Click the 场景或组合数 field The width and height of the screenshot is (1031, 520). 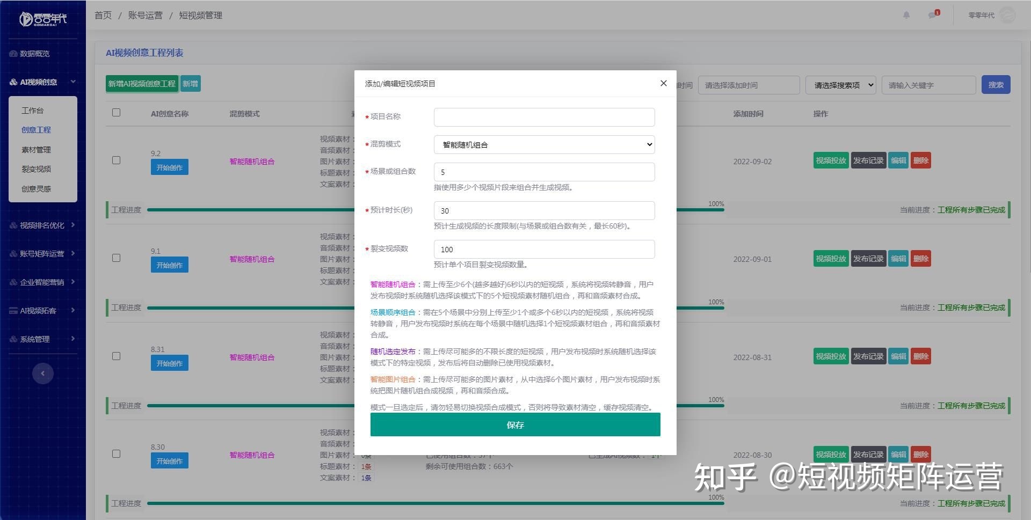[x=544, y=172]
